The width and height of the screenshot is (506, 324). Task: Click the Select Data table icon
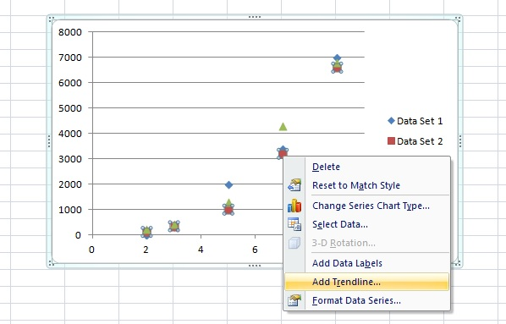click(x=294, y=224)
